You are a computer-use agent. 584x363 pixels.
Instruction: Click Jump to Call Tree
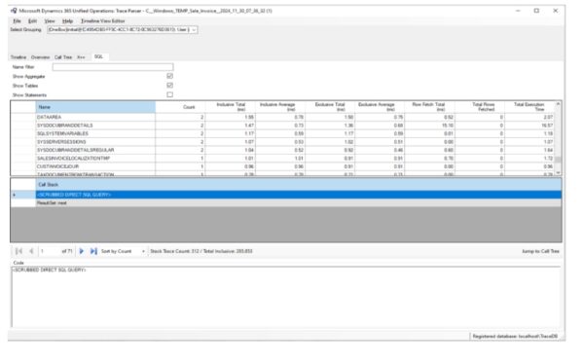540,251
